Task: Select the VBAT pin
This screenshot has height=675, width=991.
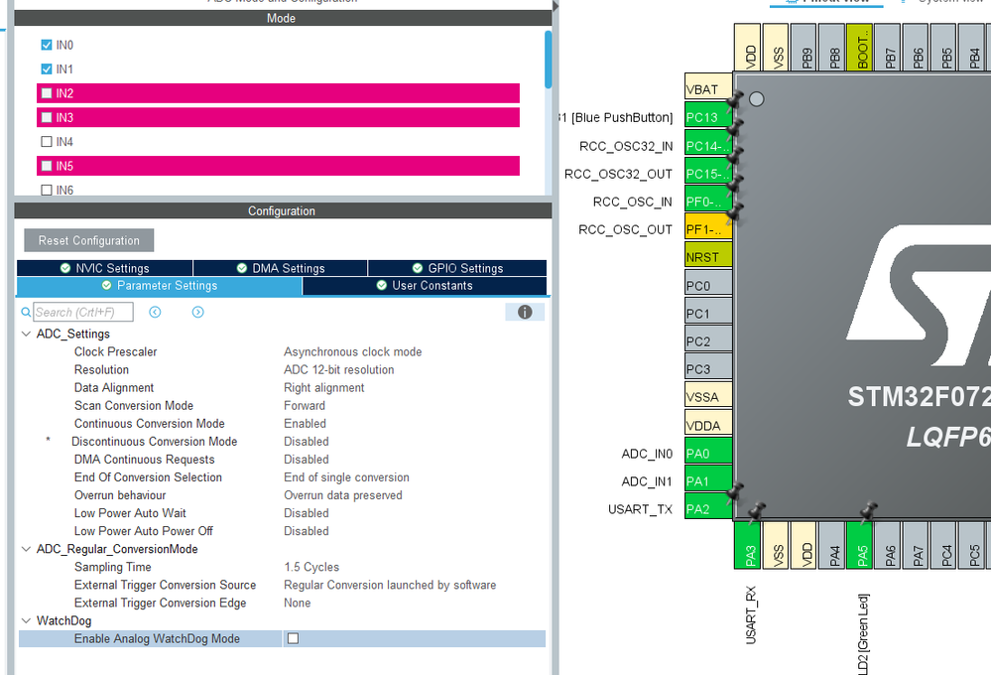Action: (x=708, y=88)
